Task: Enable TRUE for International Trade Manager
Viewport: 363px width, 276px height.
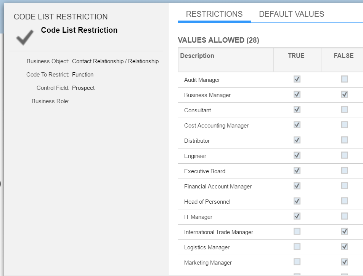Action: 297,231
